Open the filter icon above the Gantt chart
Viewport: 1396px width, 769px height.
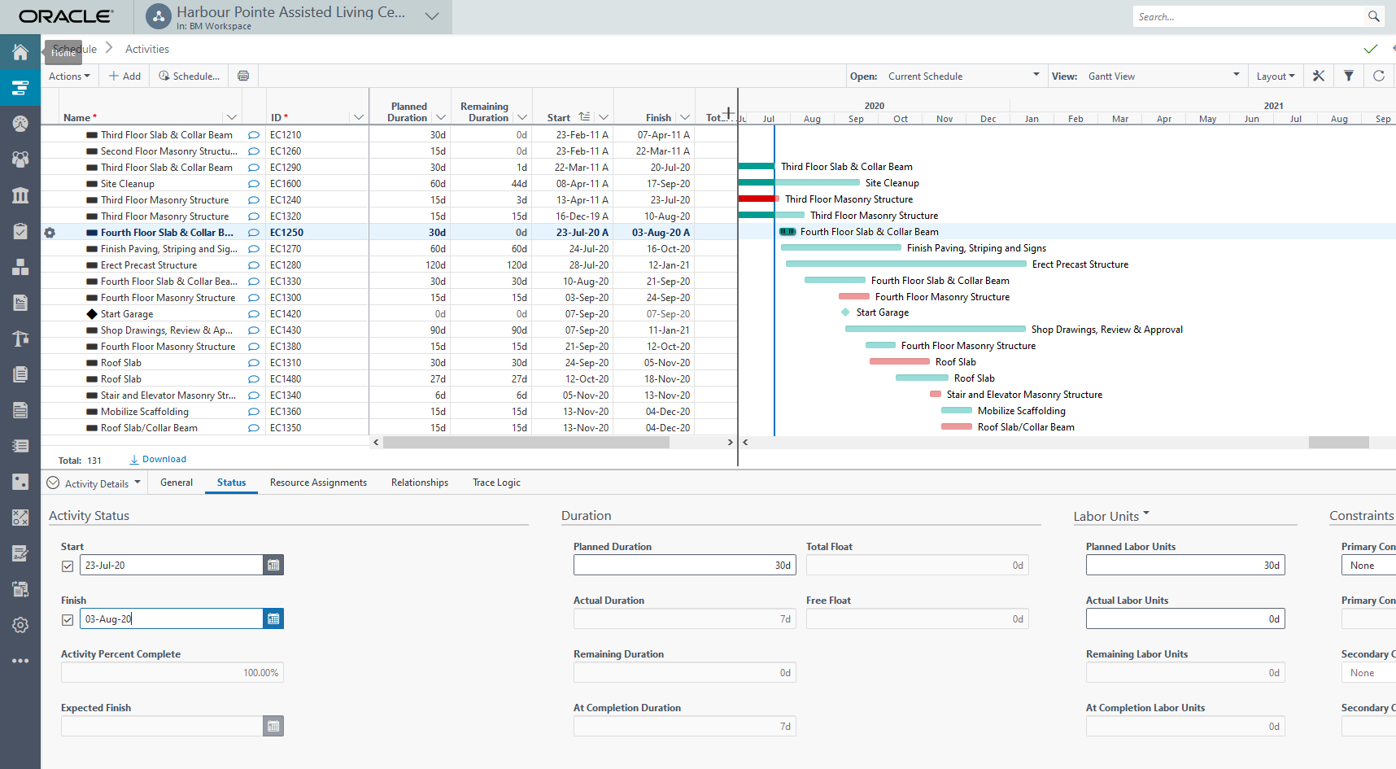point(1349,76)
